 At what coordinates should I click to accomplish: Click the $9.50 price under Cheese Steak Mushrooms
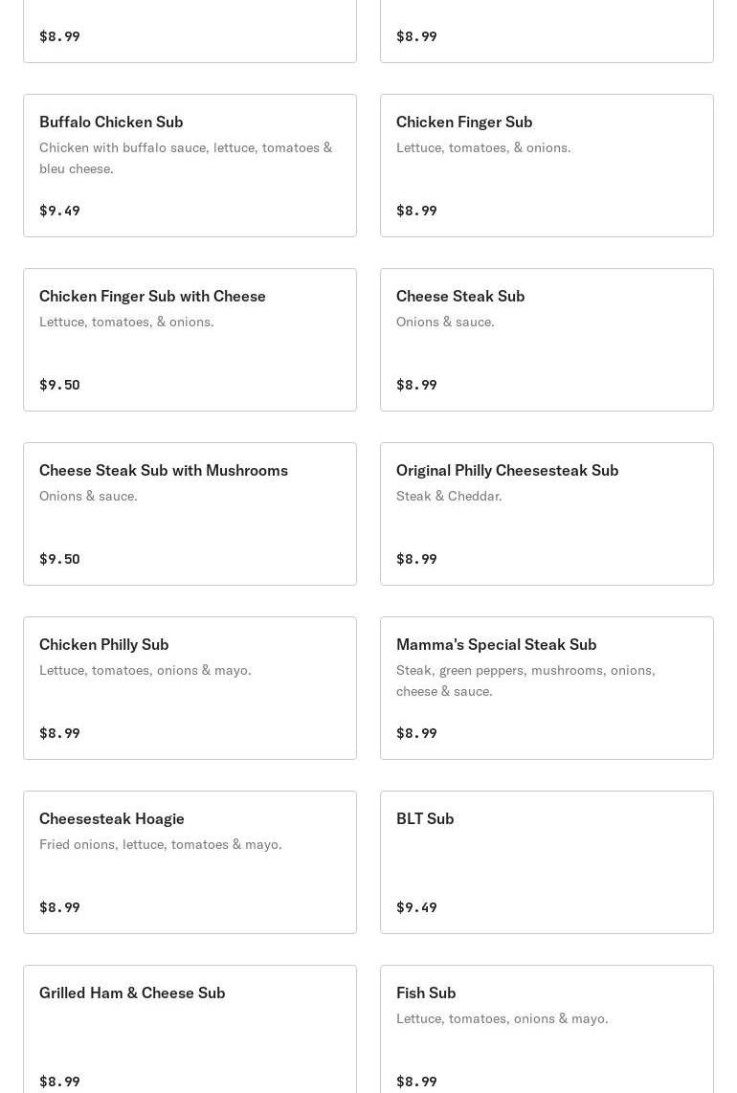click(59, 559)
